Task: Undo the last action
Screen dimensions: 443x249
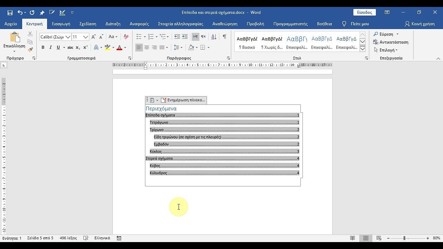Action: pos(20,12)
